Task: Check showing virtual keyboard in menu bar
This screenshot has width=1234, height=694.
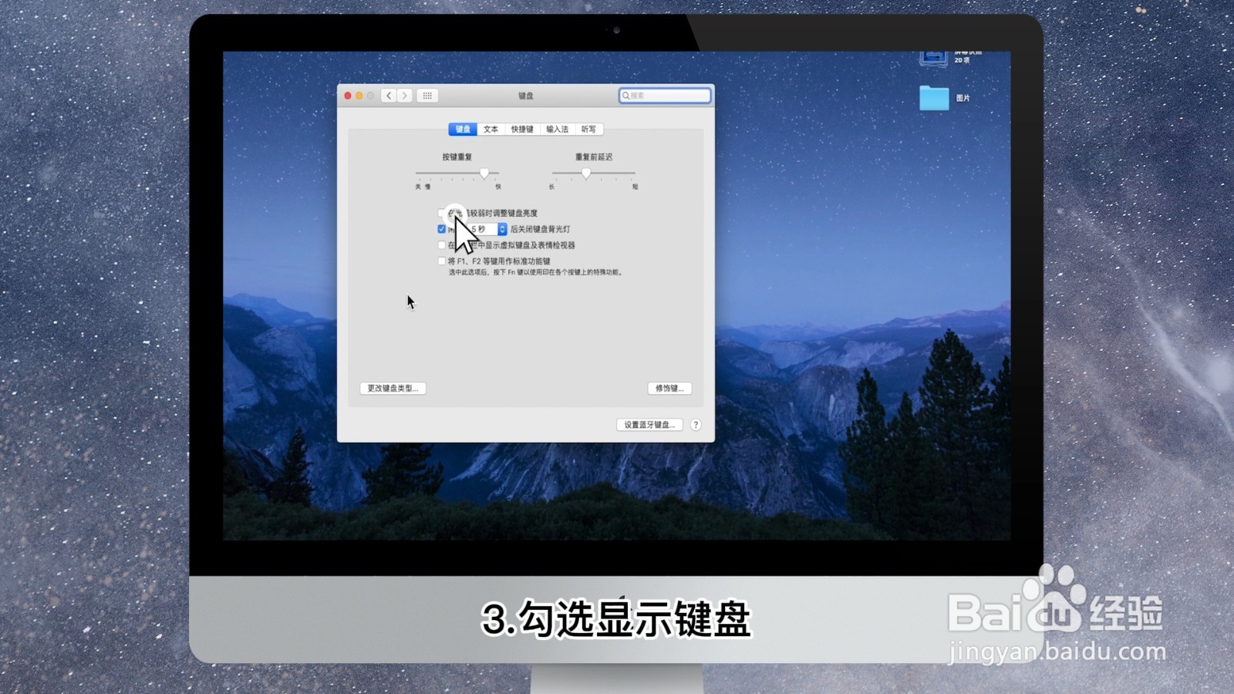Action: (441, 244)
